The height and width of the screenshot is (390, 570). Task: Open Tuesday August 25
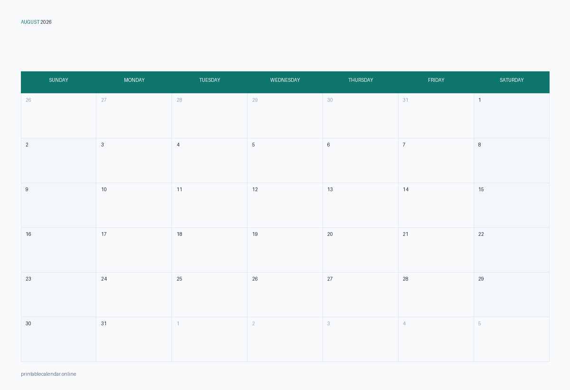tap(209, 294)
